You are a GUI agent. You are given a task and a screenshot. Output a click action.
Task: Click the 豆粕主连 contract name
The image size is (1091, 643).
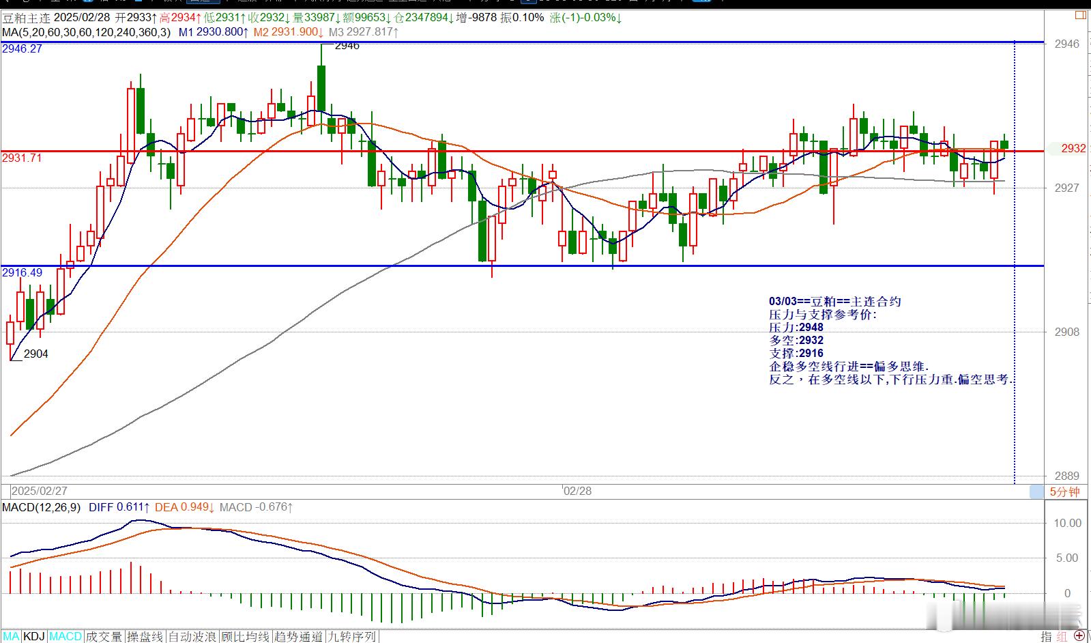tap(25, 17)
